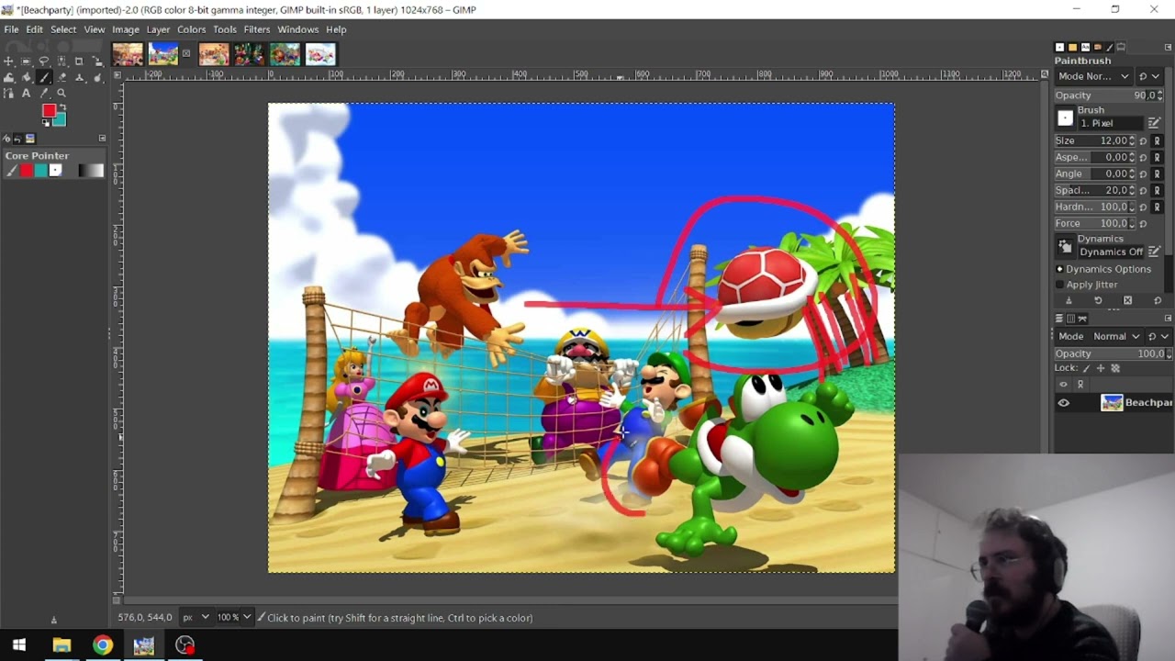Screen dimensions: 1175x661
Task: Toggle Lock pixels for the layer
Action: [x=1087, y=368]
